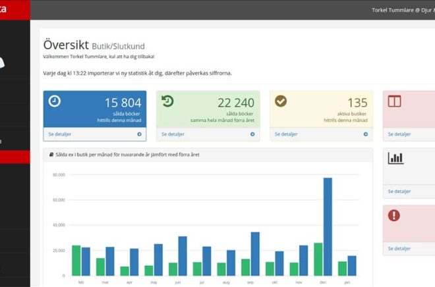Click the book icon in chart panel header
This screenshot has width=435, height=287.
coord(51,155)
